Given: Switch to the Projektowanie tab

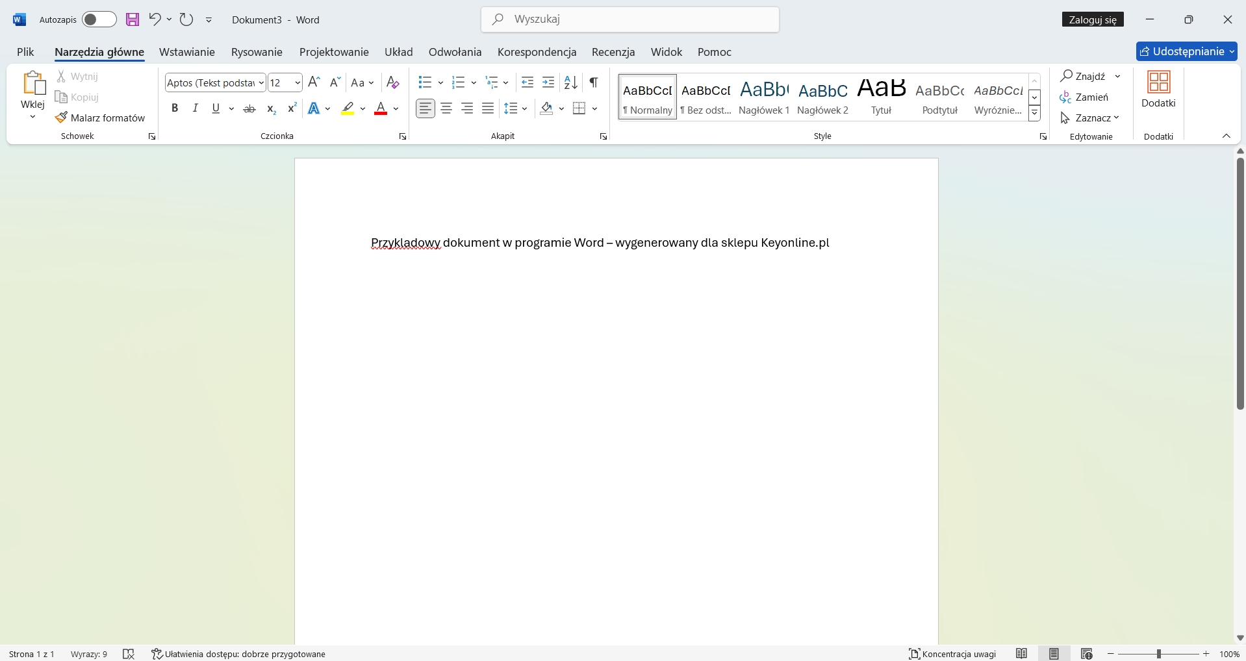Looking at the screenshot, I should (x=334, y=52).
